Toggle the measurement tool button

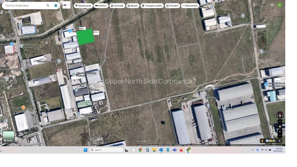coord(65,5)
